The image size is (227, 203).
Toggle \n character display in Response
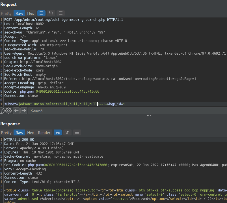coord(68,133)
